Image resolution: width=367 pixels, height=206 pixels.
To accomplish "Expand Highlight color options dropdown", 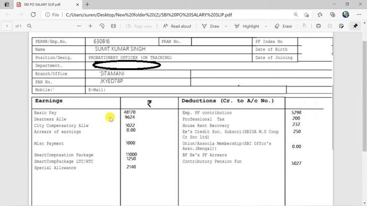I will point(266,26).
